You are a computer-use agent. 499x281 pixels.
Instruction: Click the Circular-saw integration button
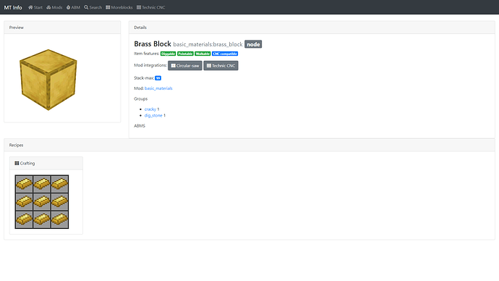tap(185, 66)
